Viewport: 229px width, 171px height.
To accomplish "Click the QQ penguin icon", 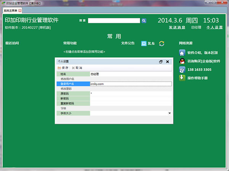I will coord(182,61).
